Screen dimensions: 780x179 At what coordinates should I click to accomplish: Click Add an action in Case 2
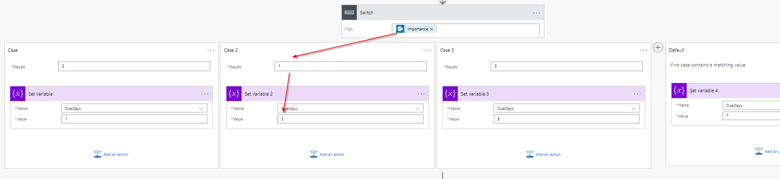pos(328,155)
